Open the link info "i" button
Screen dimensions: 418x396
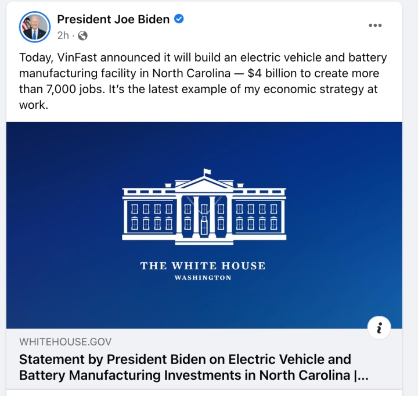pos(379,327)
